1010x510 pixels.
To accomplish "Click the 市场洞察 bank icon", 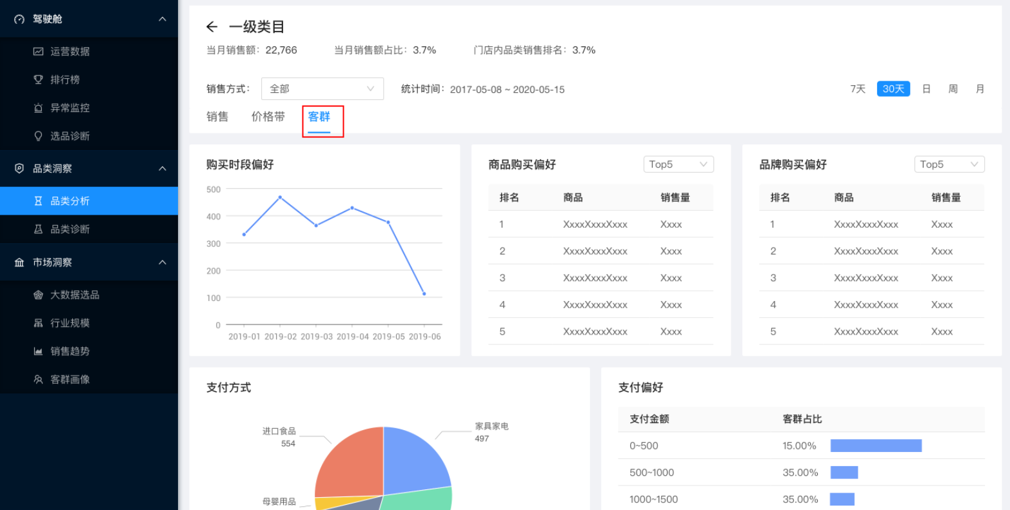I will pyautogui.click(x=19, y=262).
